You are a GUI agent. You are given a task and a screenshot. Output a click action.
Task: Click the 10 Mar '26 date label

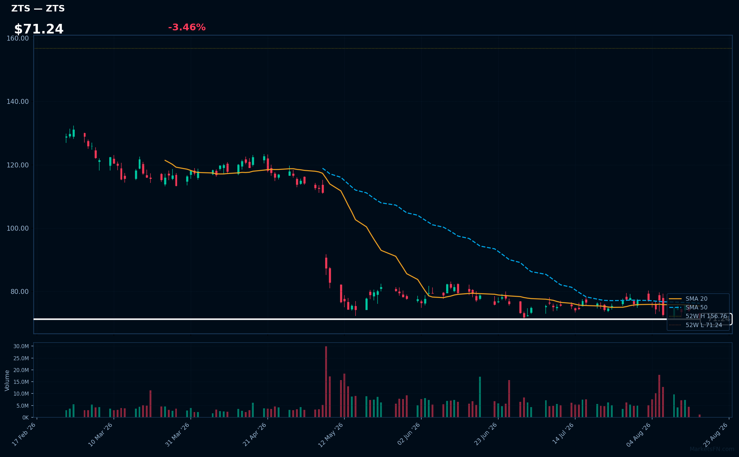pos(101,435)
